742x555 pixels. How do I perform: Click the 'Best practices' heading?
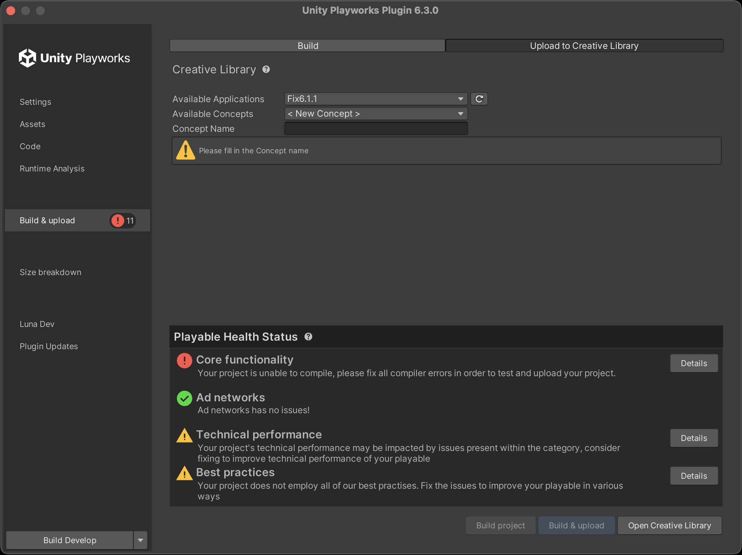pos(235,472)
